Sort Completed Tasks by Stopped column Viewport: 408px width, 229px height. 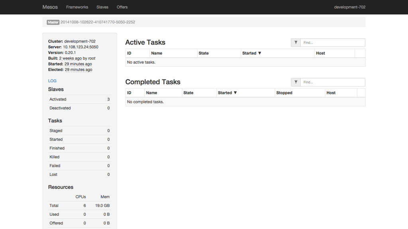click(284, 93)
